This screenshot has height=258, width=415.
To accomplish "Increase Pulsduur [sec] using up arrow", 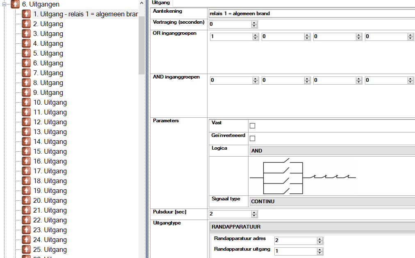I will pos(254,212).
